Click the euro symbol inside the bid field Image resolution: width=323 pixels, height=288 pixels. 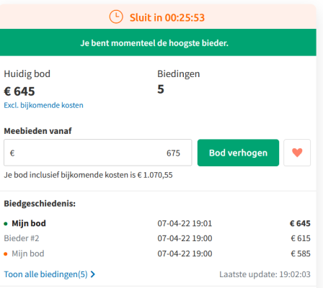(12, 153)
